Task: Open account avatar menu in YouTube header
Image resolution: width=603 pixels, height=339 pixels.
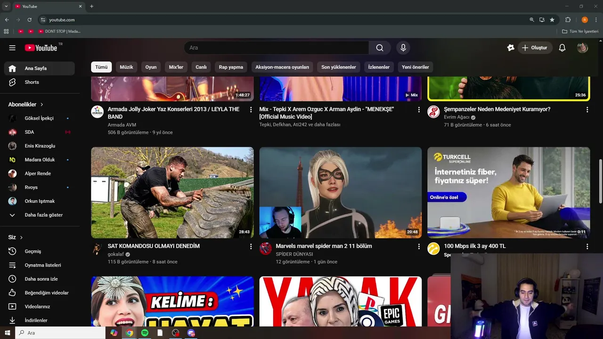Action: point(583,48)
